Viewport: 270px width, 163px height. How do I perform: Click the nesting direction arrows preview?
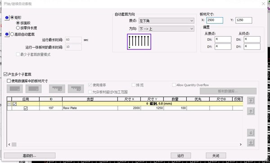pos(139,42)
